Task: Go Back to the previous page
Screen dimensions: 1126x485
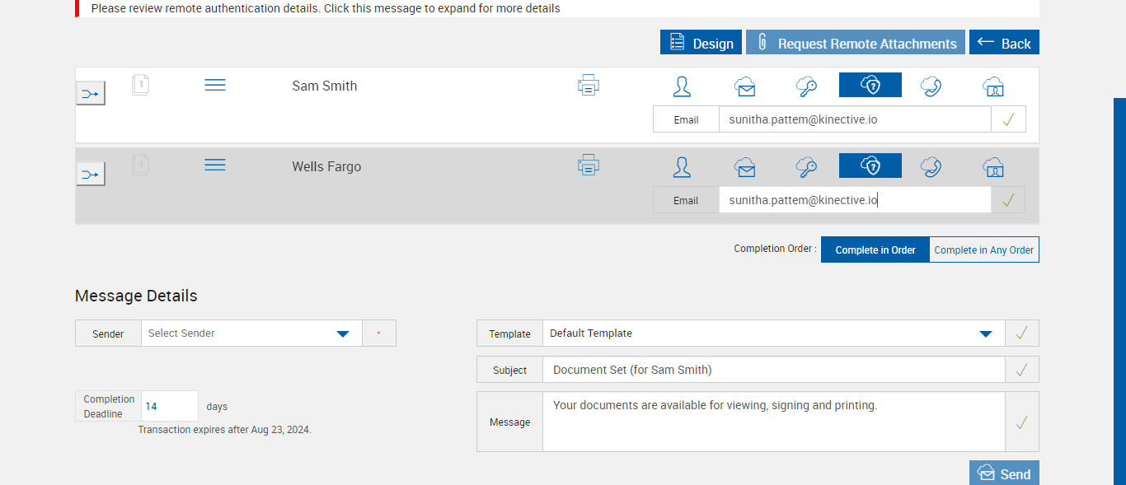Action: click(x=1004, y=43)
